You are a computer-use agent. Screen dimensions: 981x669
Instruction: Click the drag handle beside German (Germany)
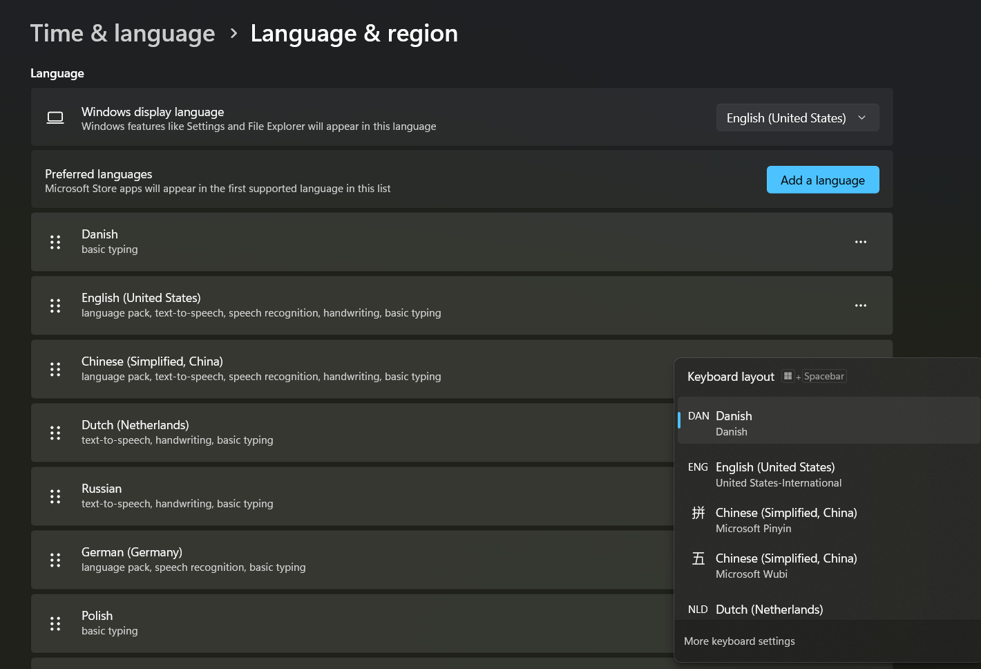coord(55,560)
